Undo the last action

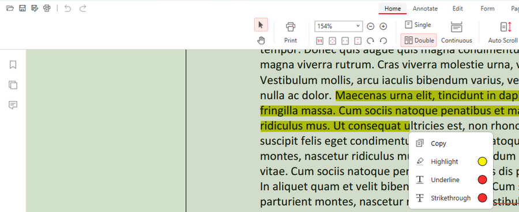click(67, 8)
